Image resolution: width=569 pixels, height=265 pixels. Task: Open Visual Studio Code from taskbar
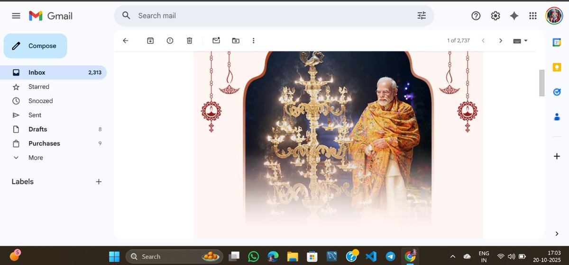(371, 256)
